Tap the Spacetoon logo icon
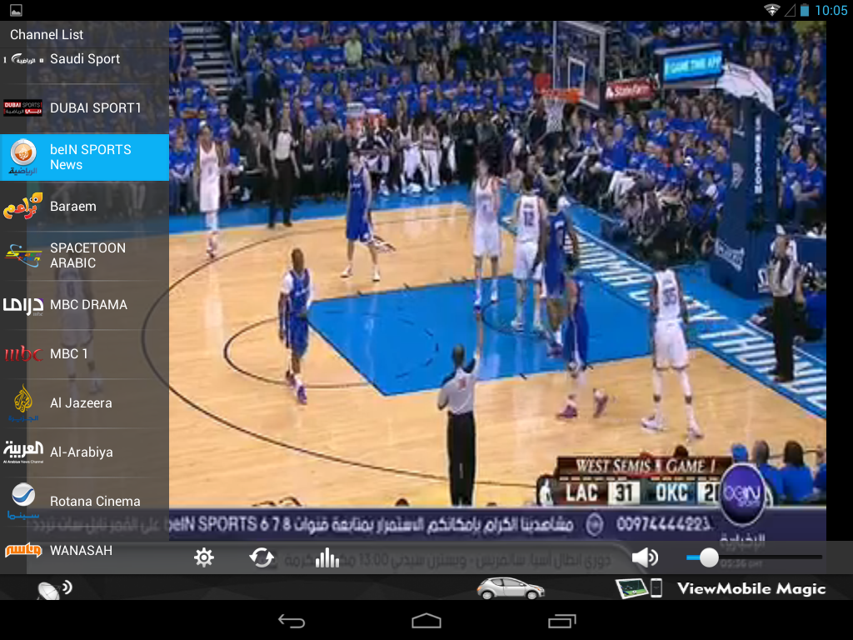 click(23, 255)
